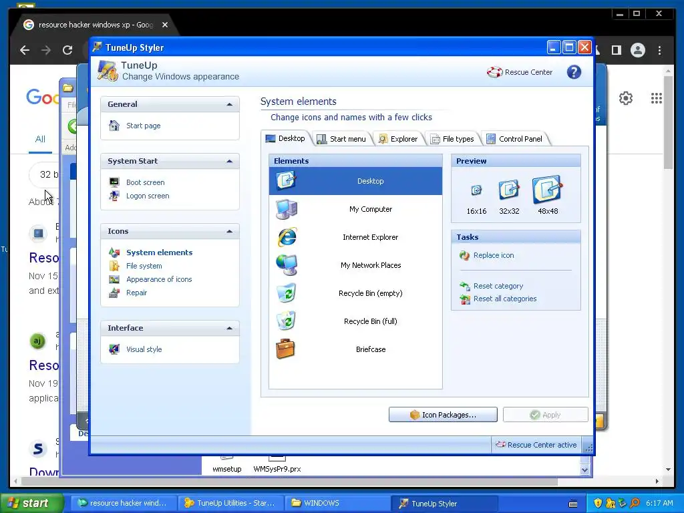684x513 pixels.
Task: Click the magnifier tray icon
Action: (635, 504)
